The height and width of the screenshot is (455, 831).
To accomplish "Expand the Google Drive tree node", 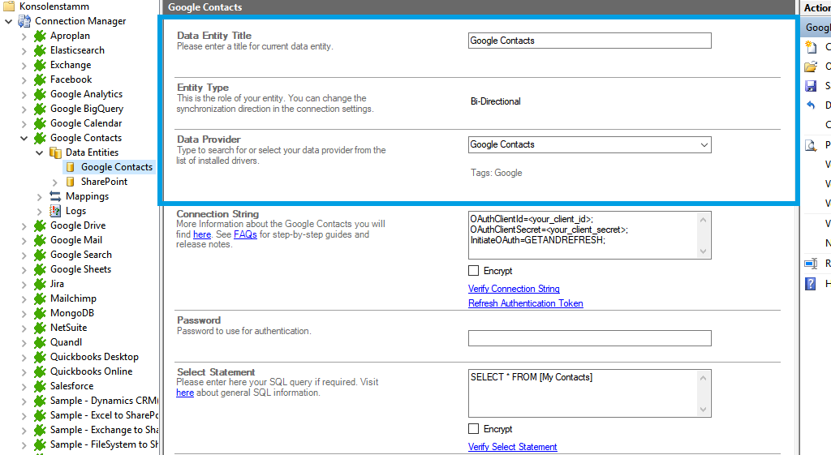I will 24,225.
